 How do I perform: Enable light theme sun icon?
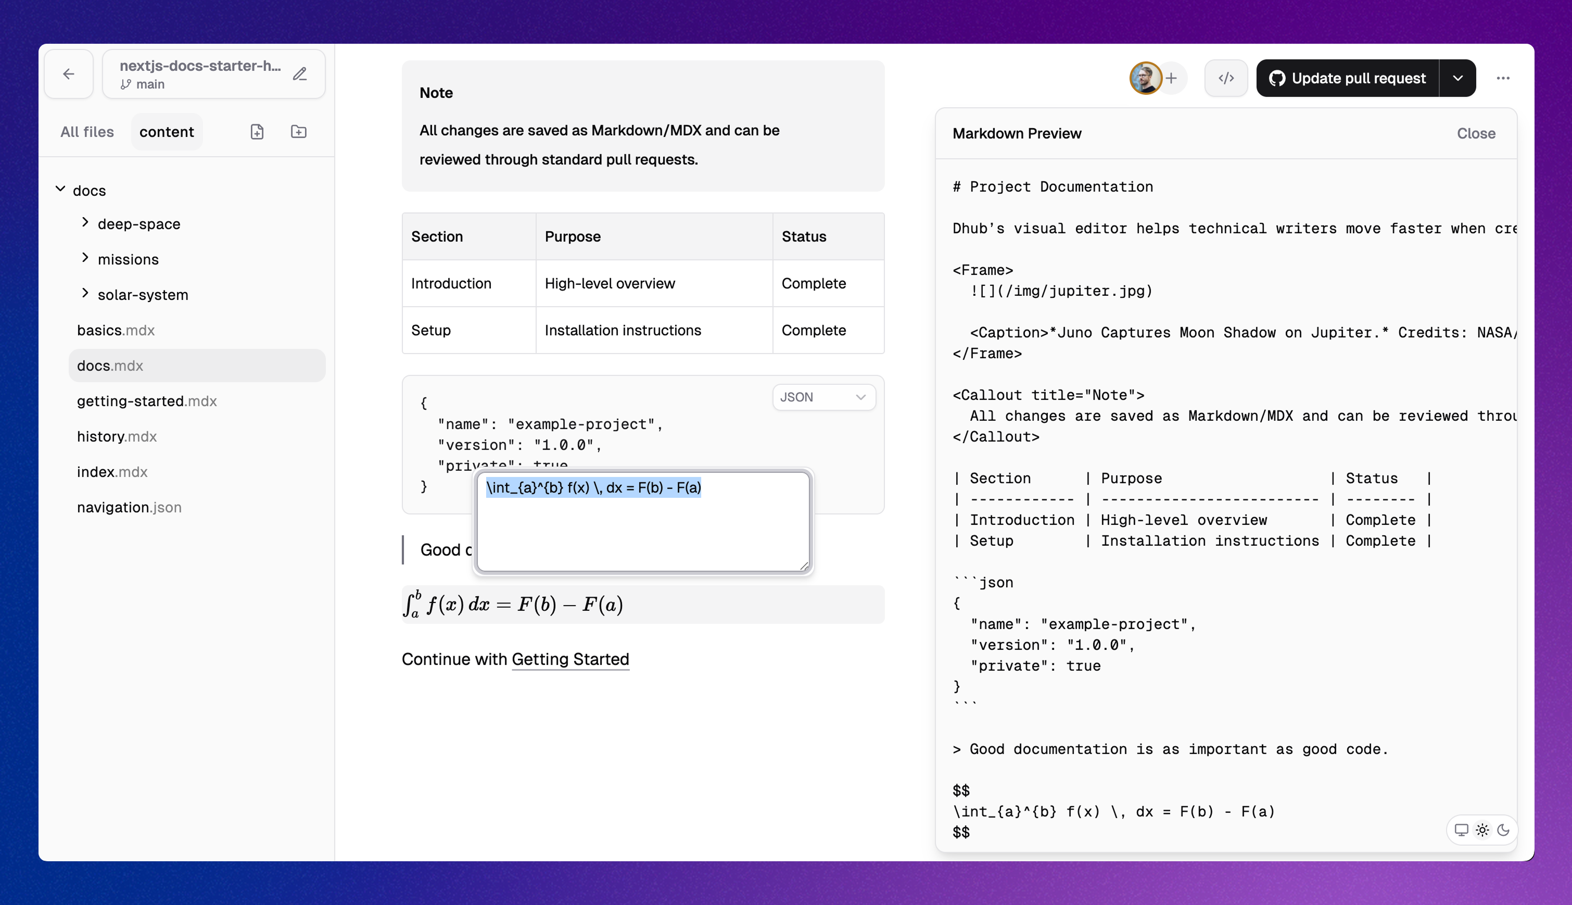(1482, 830)
